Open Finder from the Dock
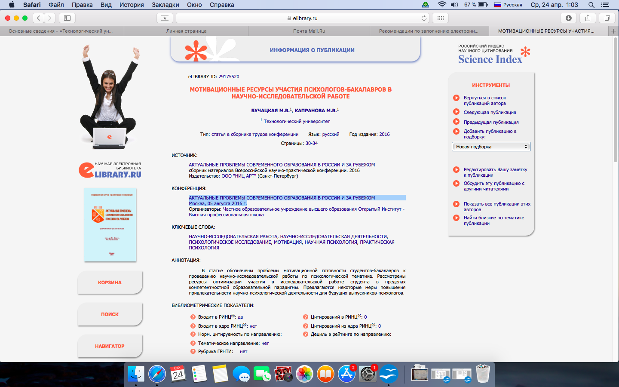The image size is (619, 387). tap(136, 374)
